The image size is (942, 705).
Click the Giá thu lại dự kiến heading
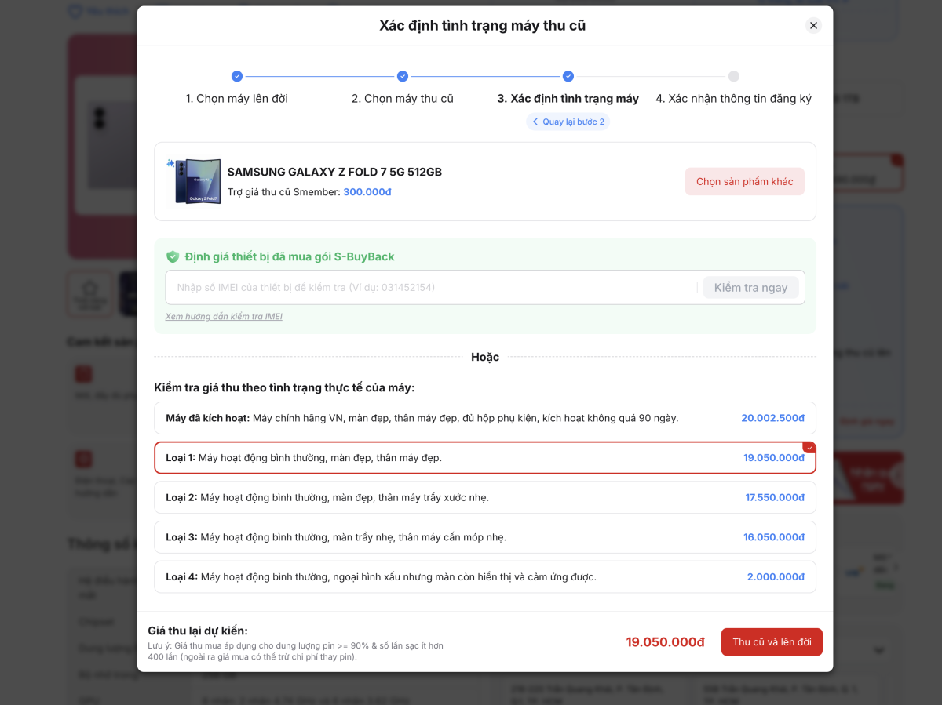tap(198, 631)
